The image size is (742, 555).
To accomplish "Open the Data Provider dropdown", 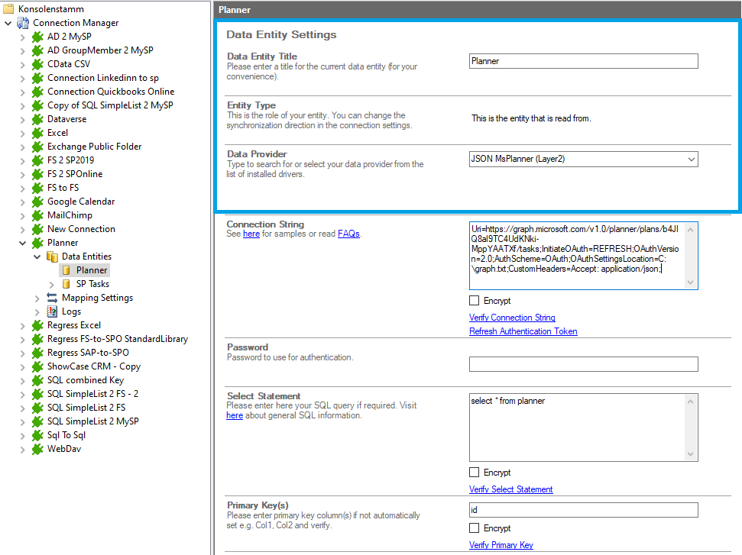I will [x=691, y=159].
